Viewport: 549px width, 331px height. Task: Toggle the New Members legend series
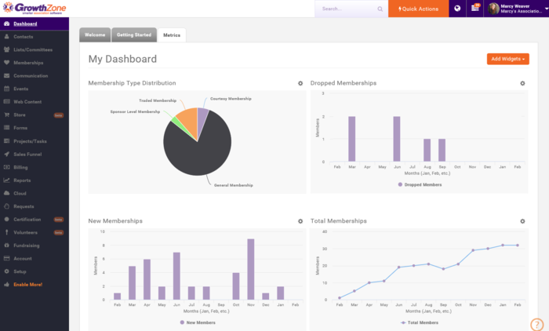tap(198, 322)
